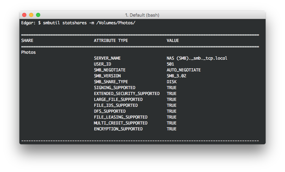Click the 'SMB_3.02' version value

(x=176, y=76)
